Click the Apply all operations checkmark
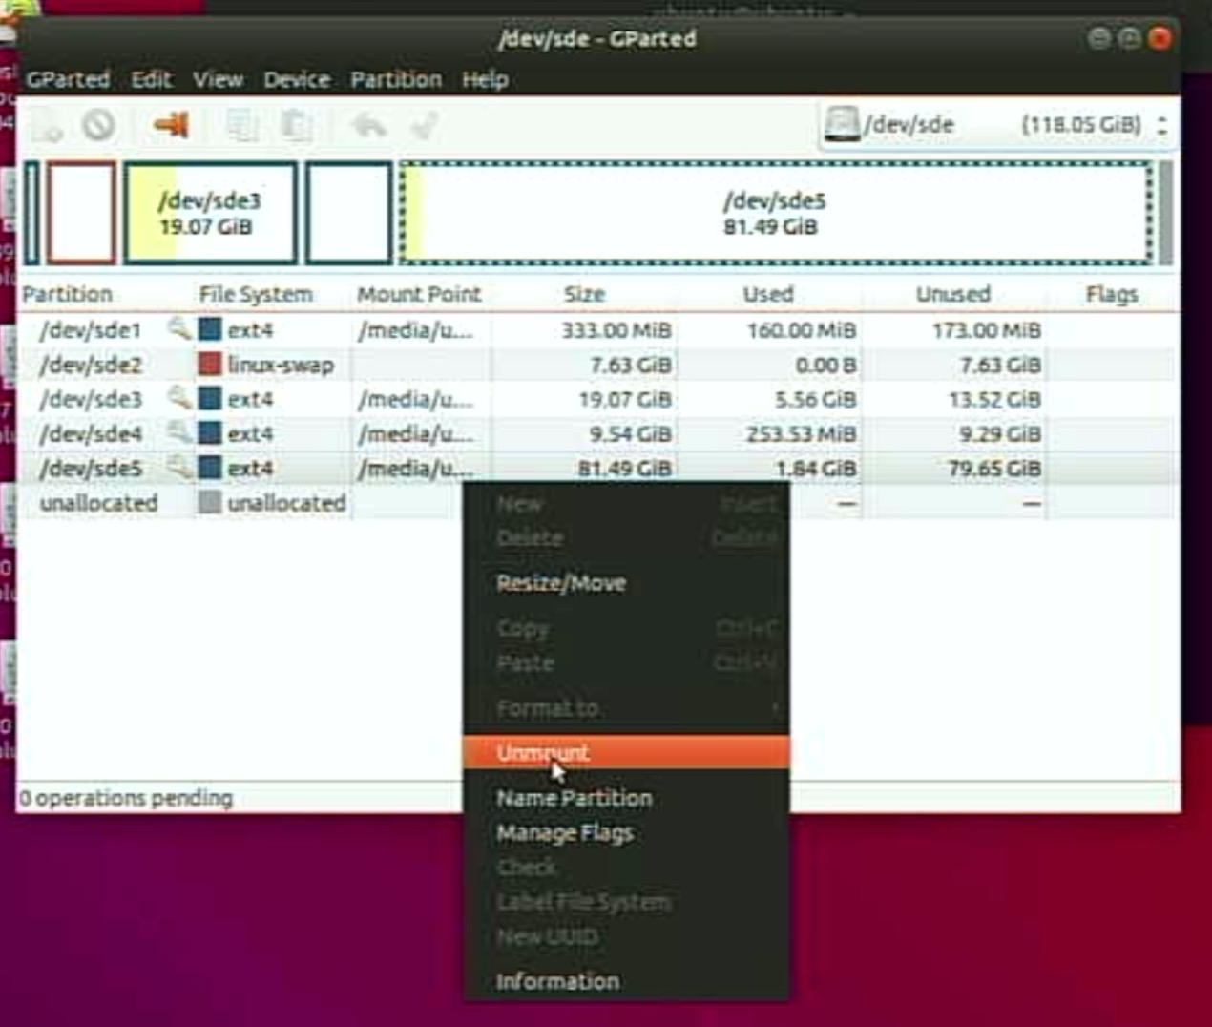 (425, 125)
